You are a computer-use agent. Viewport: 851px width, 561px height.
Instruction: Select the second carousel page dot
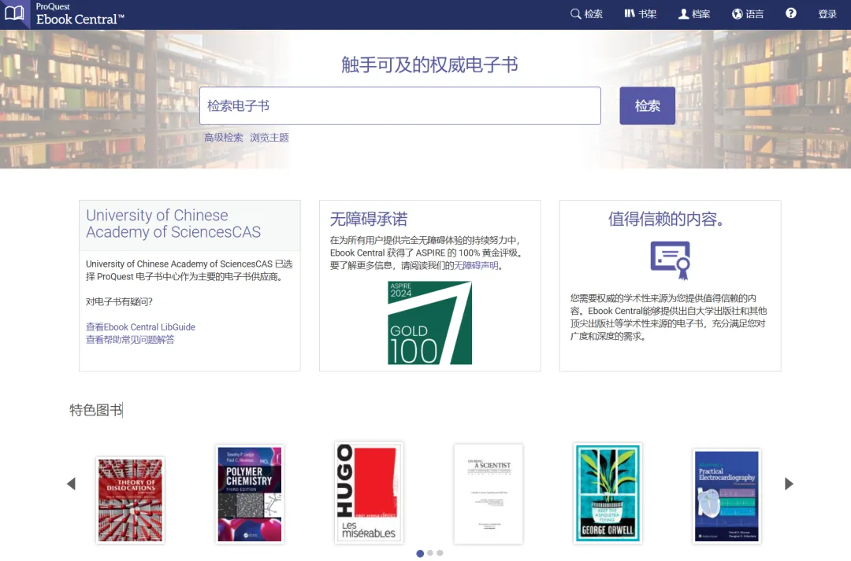(x=430, y=553)
